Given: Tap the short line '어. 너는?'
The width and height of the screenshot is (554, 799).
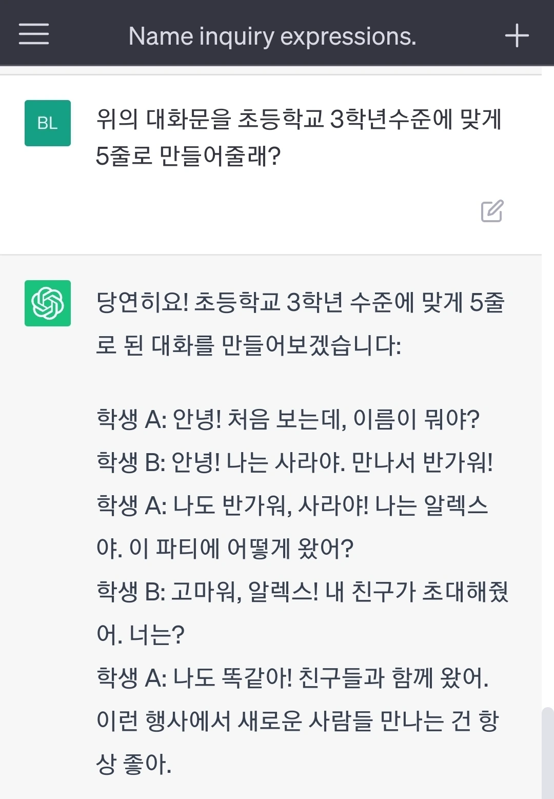Looking at the screenshot, I should [x=141, y=635].
